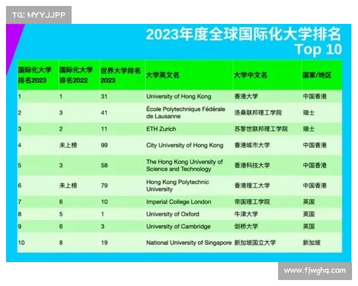Click 2023 rank "4" in City University row

[20, 145]
